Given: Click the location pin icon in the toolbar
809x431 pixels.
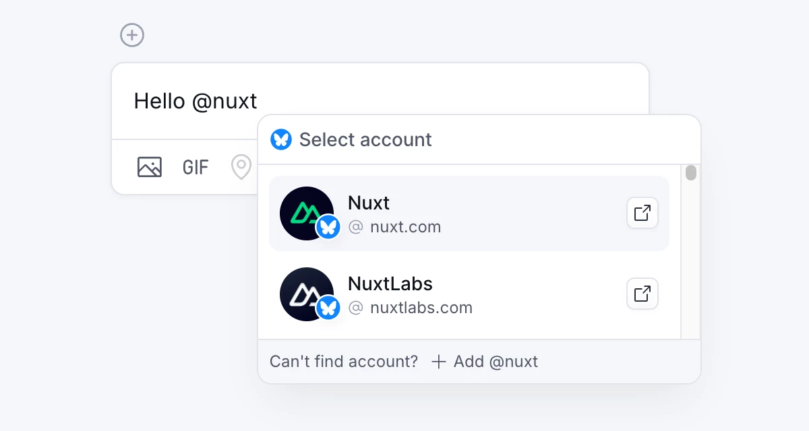Looking at the screenshot, I should [x=241, y=166].
